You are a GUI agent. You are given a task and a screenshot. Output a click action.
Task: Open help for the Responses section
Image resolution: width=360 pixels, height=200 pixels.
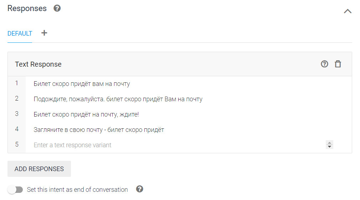57,8
